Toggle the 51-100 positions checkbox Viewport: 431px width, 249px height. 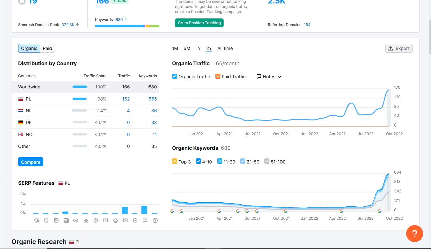tap(267, 161)
